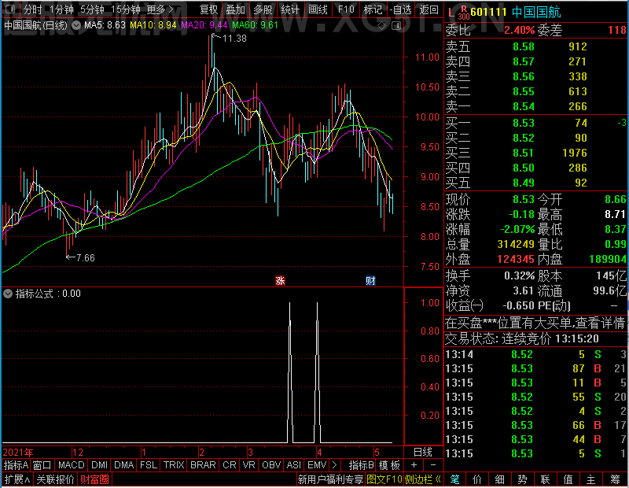Click the − zoom-out button

pyautogui.click(x=433, y=465)
